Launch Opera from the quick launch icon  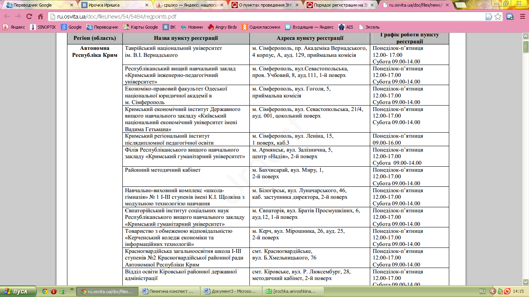click(x=54, y=291)
